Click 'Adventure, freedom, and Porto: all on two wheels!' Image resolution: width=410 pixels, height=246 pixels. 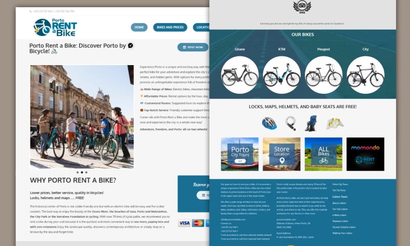pos(174,129)
